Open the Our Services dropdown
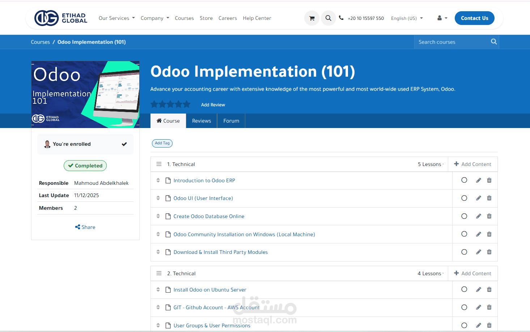This screenshot has width=530, height=332. click(116, 18)
